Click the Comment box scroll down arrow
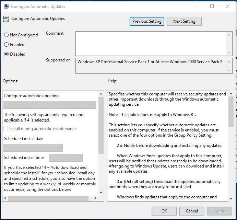This screenshot has height=220, width=237. tap(229, 53)
